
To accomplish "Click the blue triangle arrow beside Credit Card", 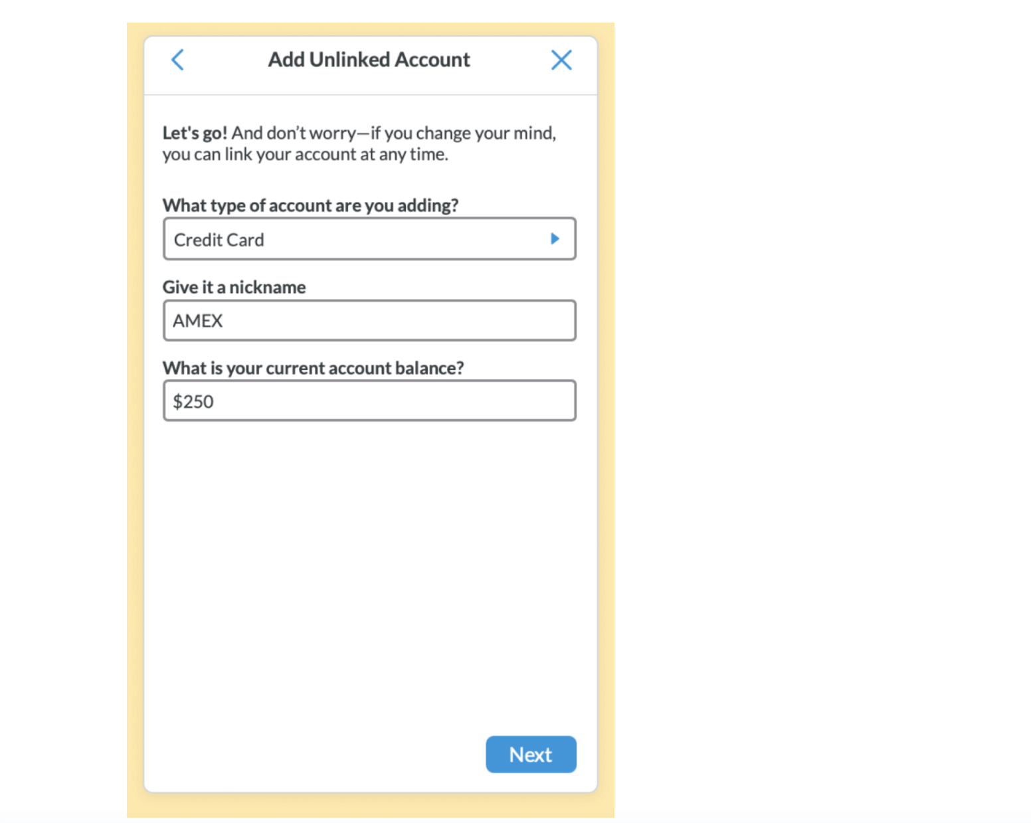I will point(555,238).
